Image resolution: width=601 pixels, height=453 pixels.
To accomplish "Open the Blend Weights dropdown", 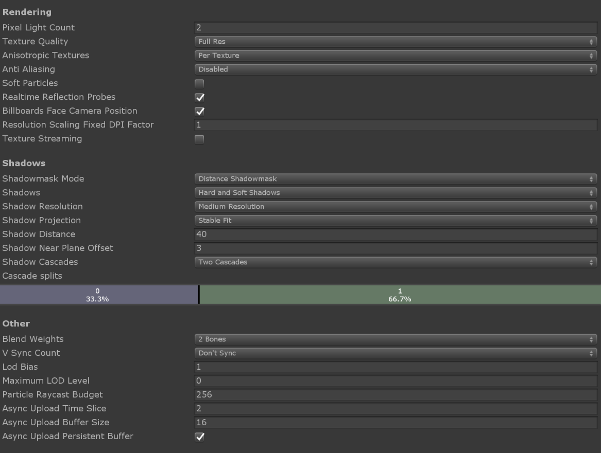I will [395, 339].
